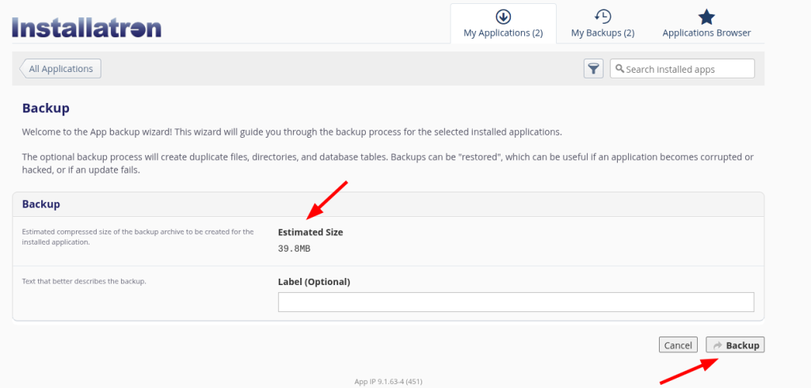Screen dimensions: 811x388
Task: Start the backup with the Backup button
Action: (x=735, y=345)
